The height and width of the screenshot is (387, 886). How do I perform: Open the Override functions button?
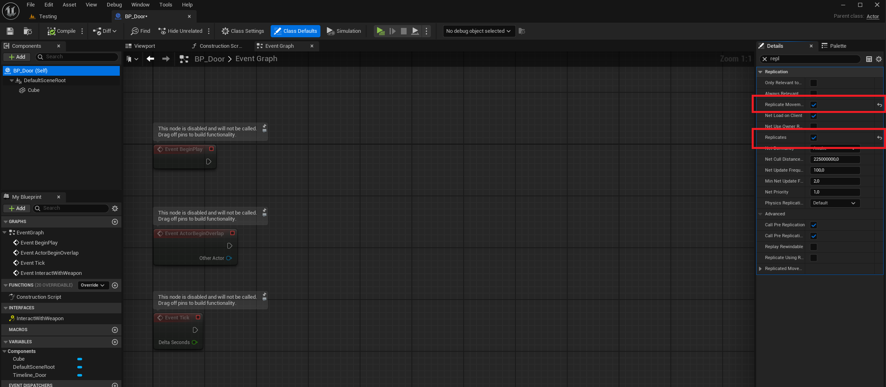(93, 285)
